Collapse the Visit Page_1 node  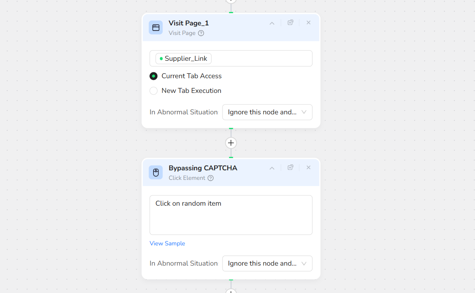pyautogui.click(x=272, y=23)
